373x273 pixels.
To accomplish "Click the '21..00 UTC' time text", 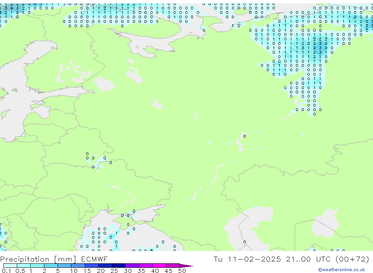I will point(308,259).
